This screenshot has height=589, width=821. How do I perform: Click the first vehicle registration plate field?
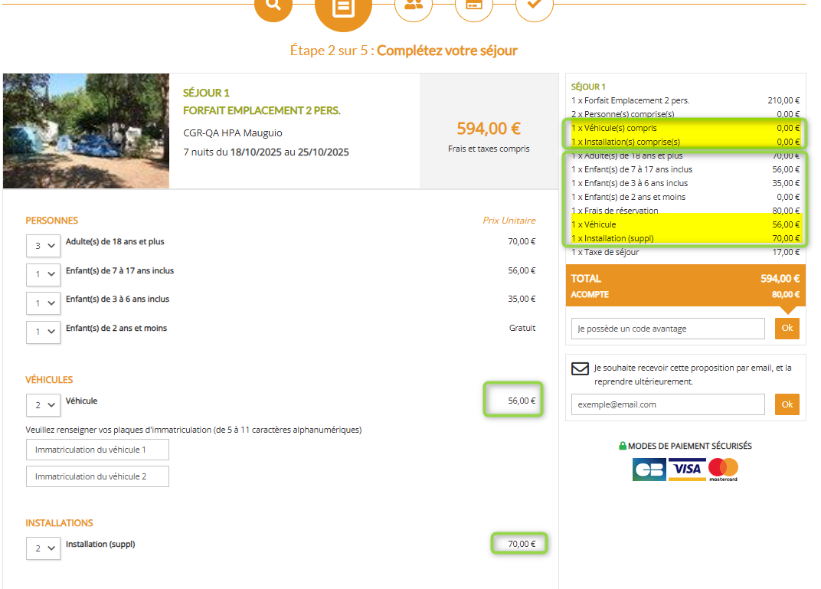[x=97, y=450]
